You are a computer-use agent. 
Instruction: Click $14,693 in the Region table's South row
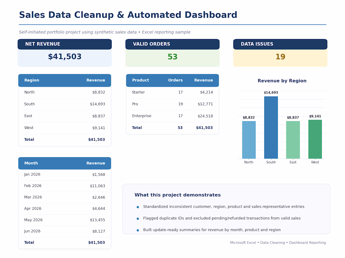click(x=98, y=104)
